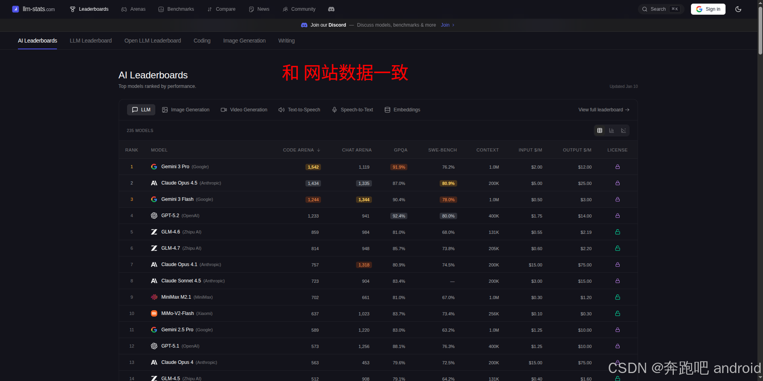Screen dimensions: 763x381
Task: Select the Embeddings category icon
Action: (x=387, y=110)
